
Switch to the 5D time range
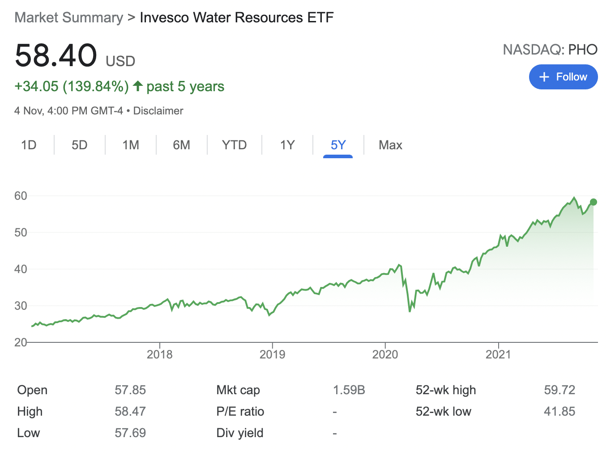[x=79, y=145]
